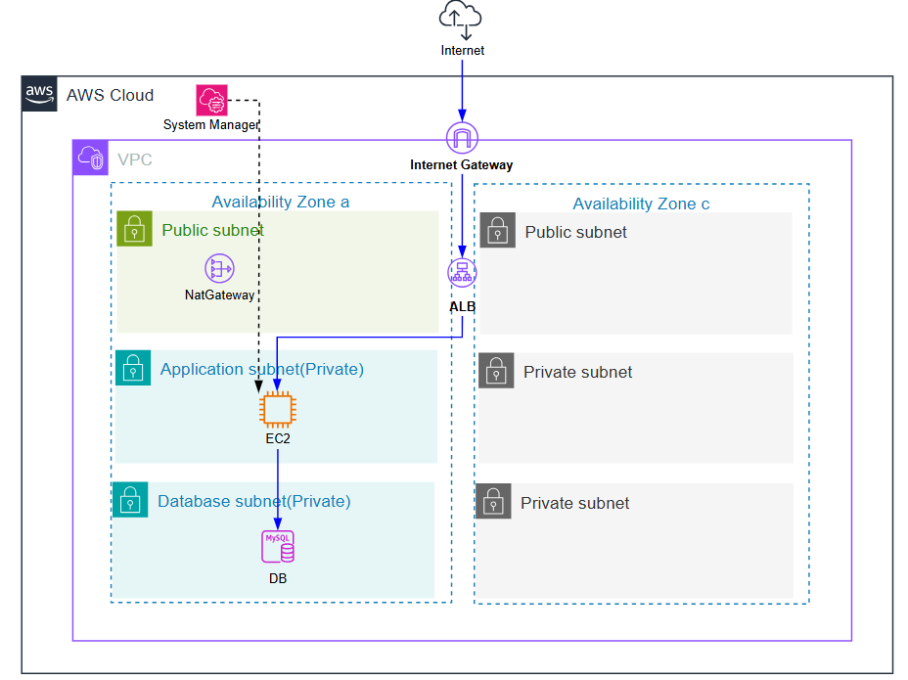Screen dimensions: 908x680
Task: Select the AWS logo icon
Action: point(39,94)
